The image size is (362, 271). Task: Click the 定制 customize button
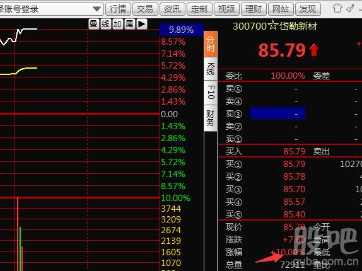pyautogui.click(x=199, y=9)
